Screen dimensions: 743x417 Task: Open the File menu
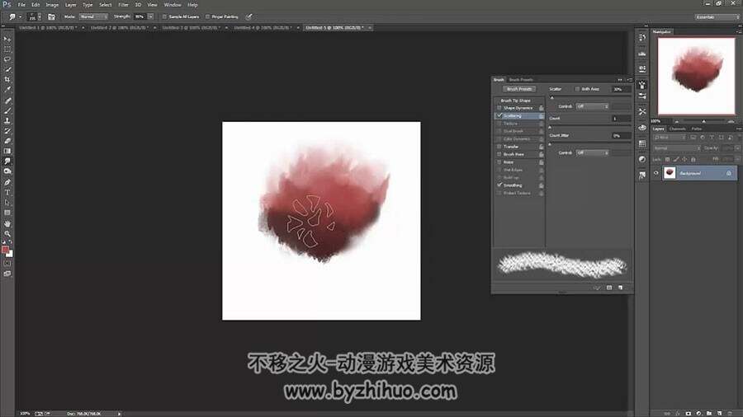point(21,5)
